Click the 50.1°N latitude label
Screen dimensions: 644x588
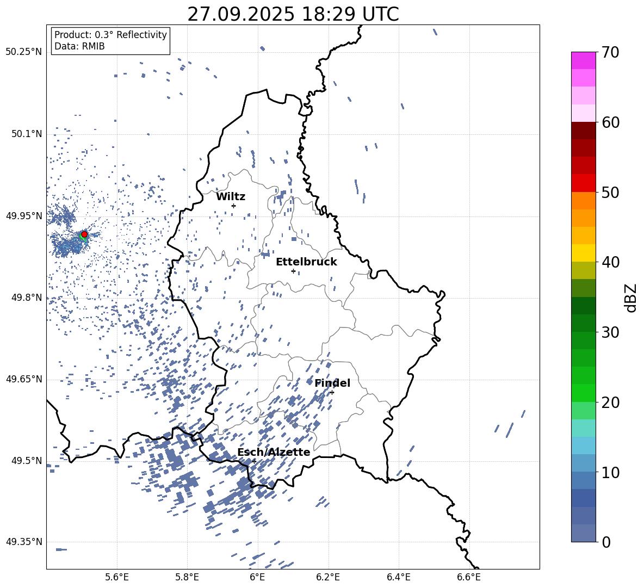coord(27,134)
